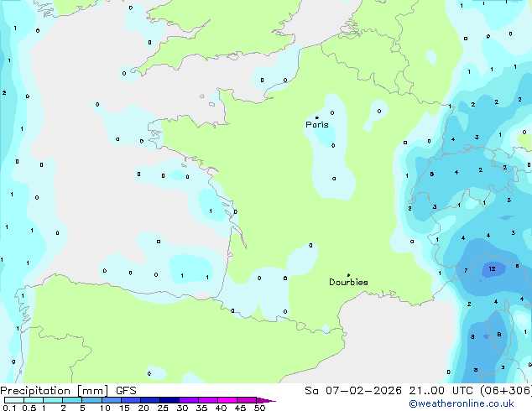532x411 pixels.
Task: Click the dot marker above Paris
Action: pyautogui.click(x=317, y=117)
